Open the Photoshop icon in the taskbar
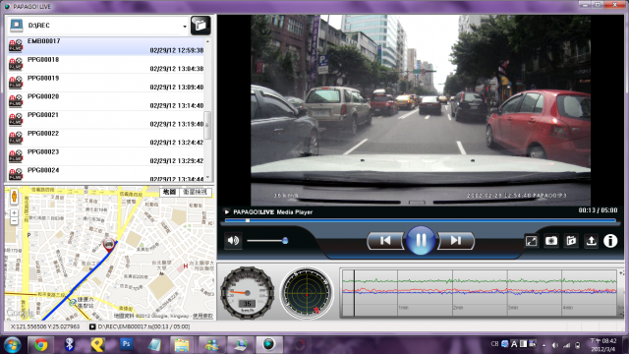This screenshot has width=629, height=354. point(127,344)
